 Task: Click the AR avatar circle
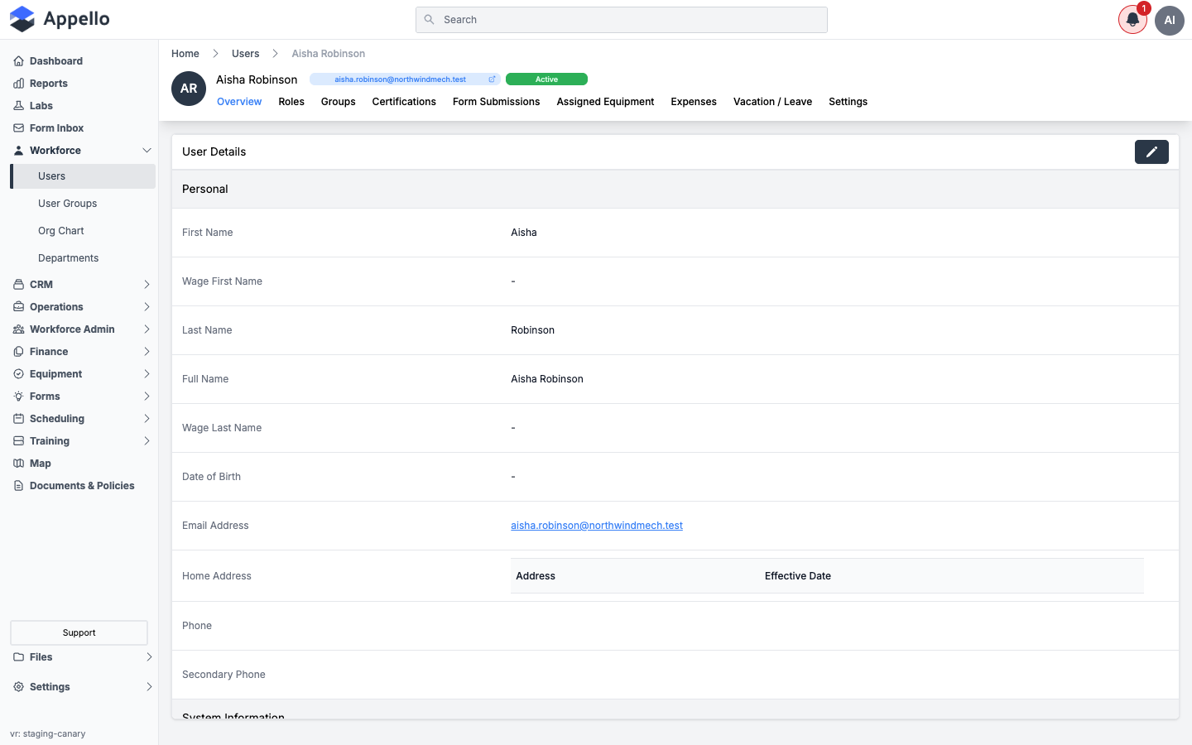point(189,89)
